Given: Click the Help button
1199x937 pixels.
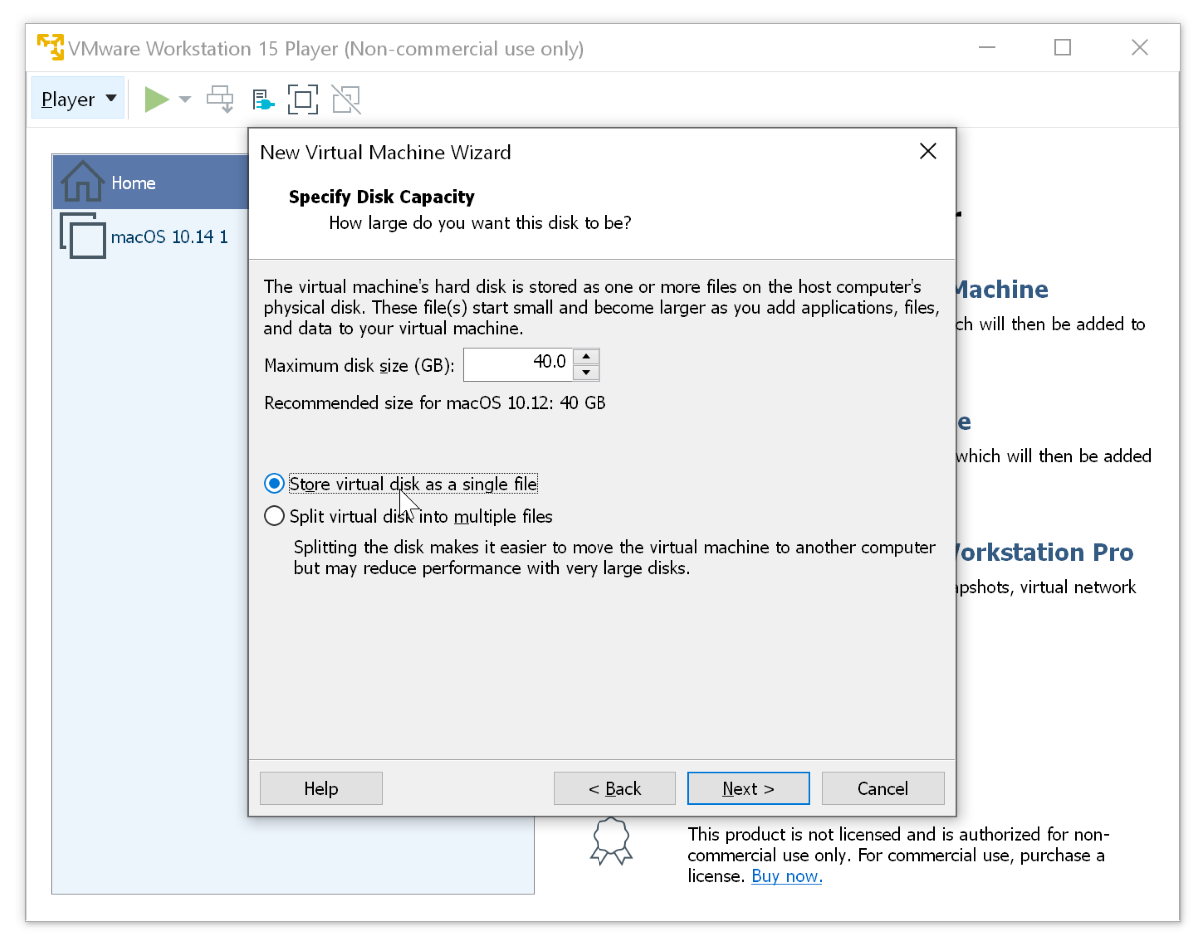Looking at the screenshot, I should click(321, 788).
